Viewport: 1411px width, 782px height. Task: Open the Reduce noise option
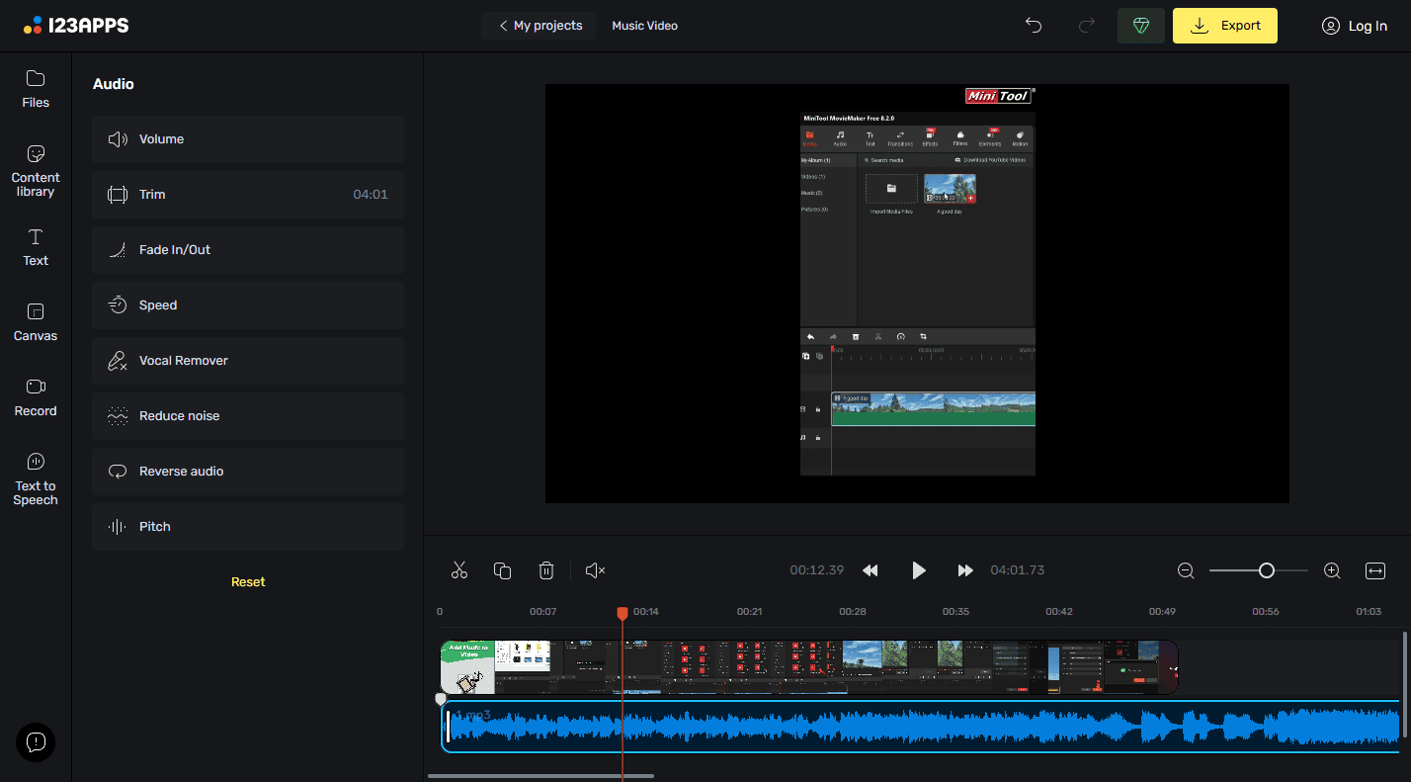tap(248, 416)
